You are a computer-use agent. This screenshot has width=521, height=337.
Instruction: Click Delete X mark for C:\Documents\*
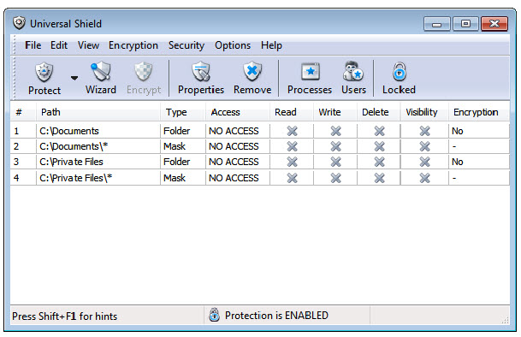pyautogui.click(x=379, y=146)
